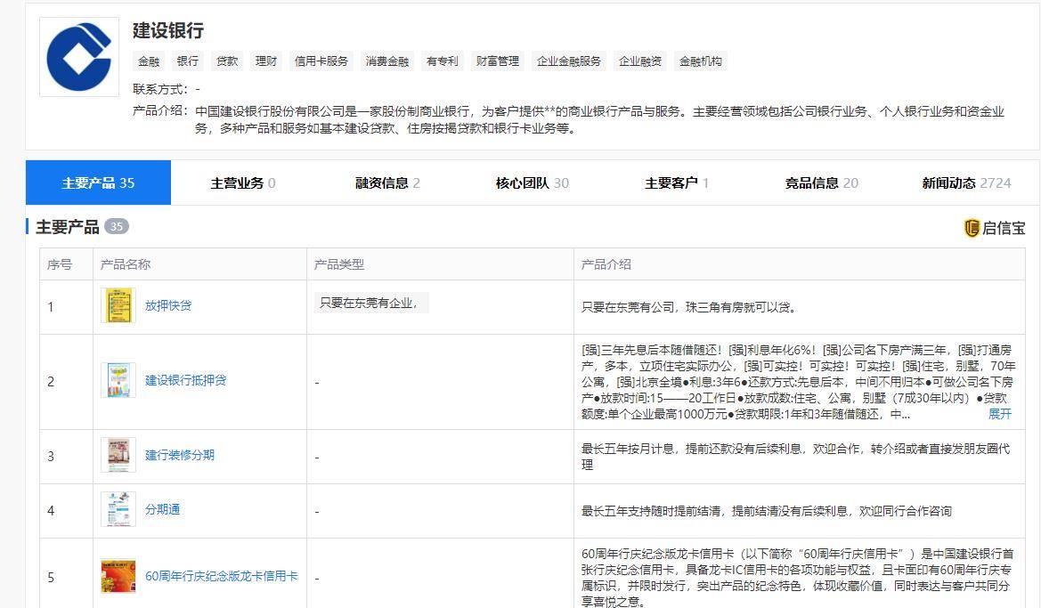This screenshot has height=608, width=1041.
Task: Open the 主要客户 tab
Action: tap(670, 182)
